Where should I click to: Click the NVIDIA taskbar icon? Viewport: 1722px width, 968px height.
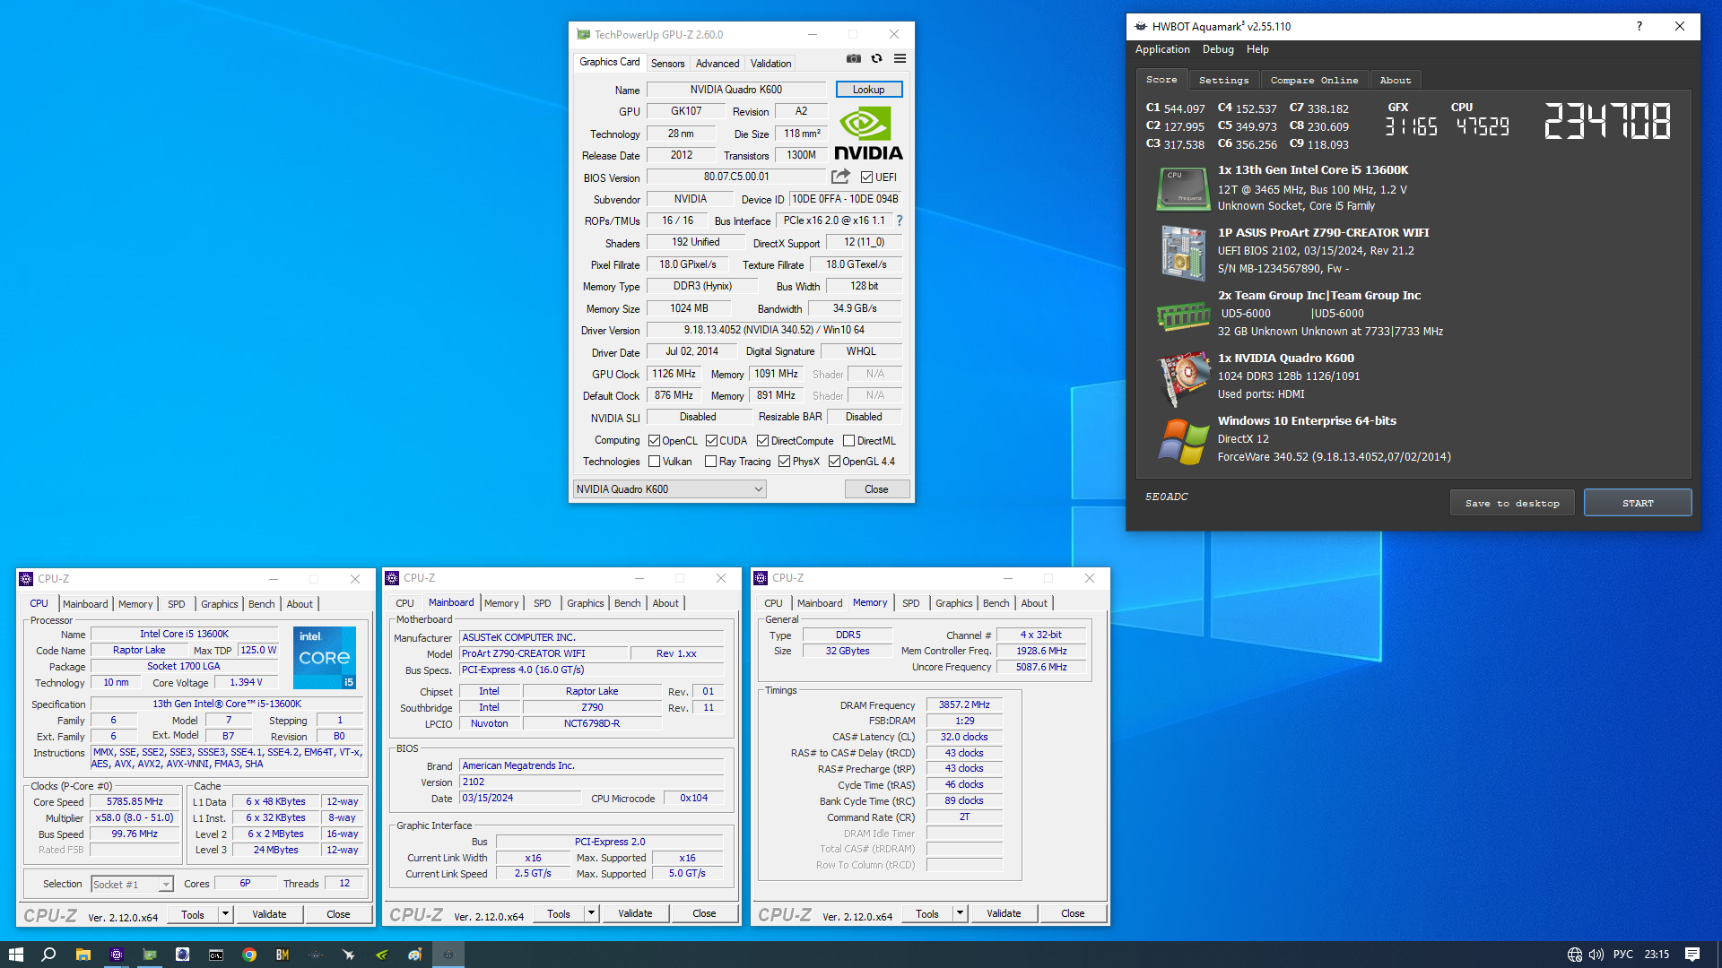point(382,955)
